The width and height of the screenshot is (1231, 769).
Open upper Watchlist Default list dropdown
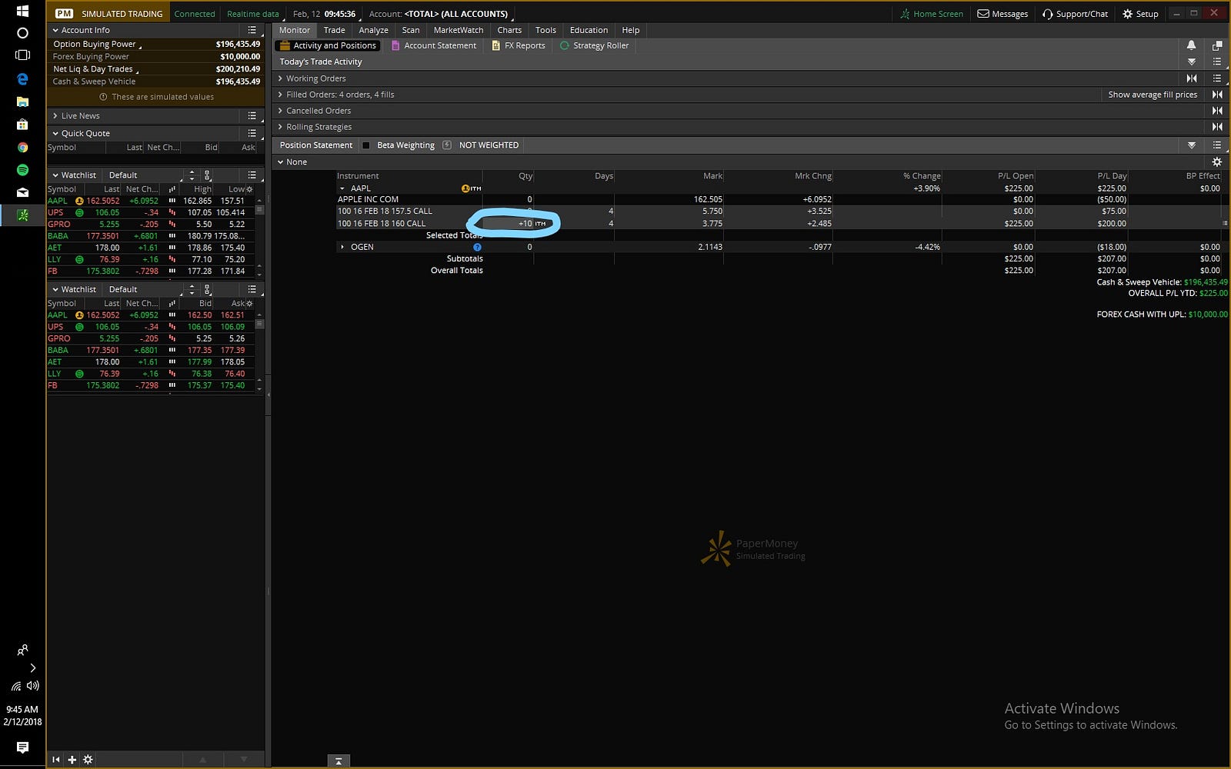tap(145, 175)
